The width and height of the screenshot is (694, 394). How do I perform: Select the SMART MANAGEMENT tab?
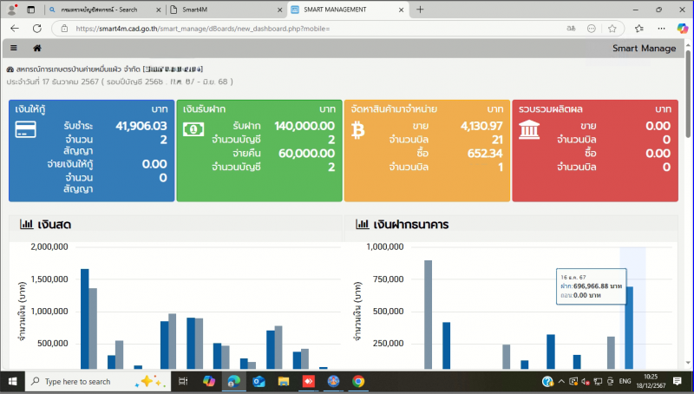click(348, 10)
